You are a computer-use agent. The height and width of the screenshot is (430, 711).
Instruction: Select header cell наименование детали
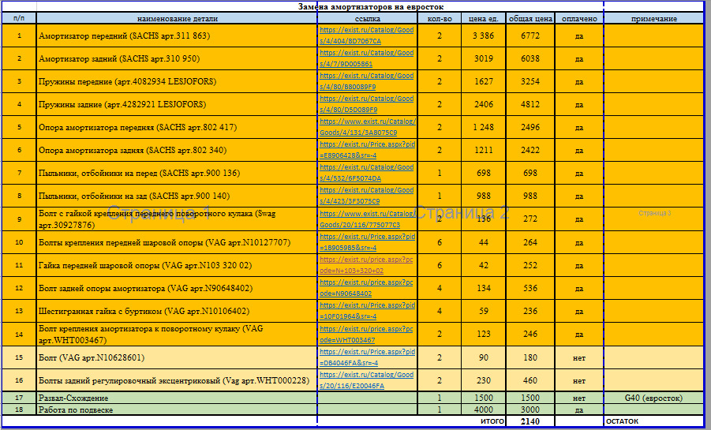[177, 19]
